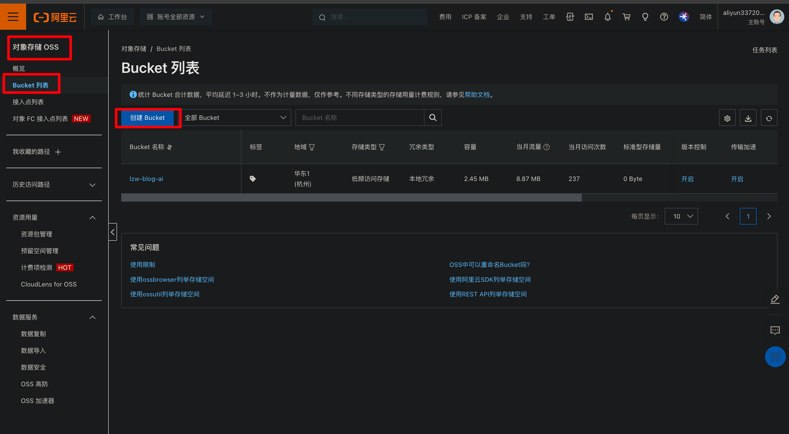Viewport: 789px width, 434px height.
Task: Open usage limits FAQ link
Action: tap(142, 265)
